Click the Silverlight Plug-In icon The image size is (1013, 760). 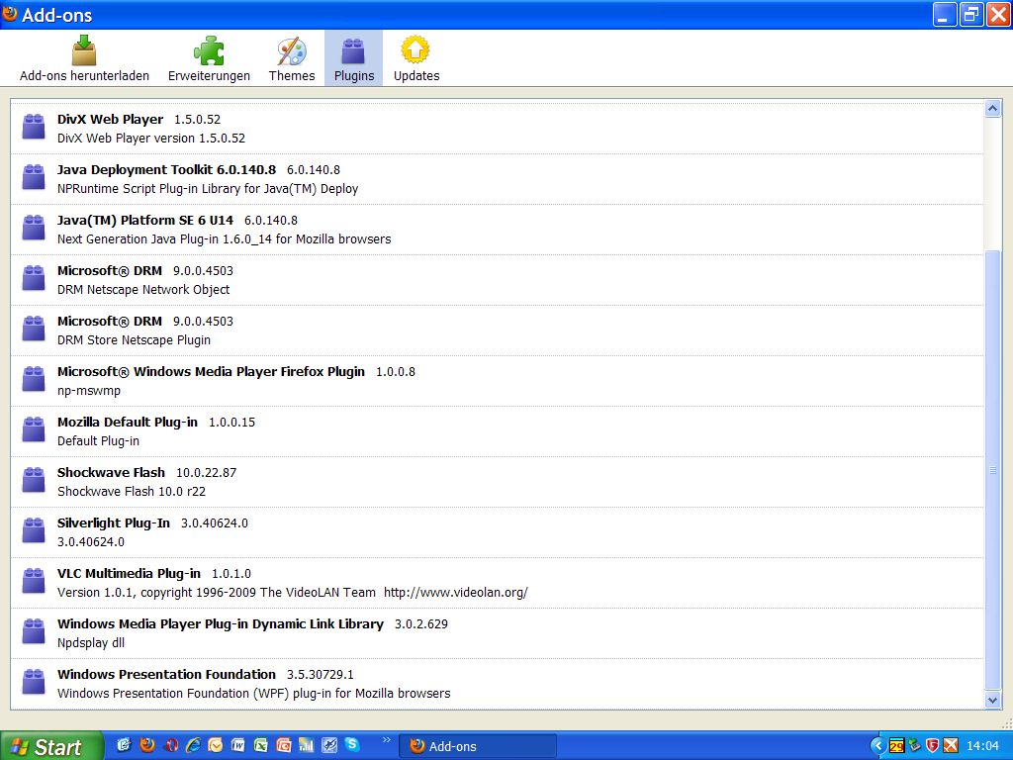pos(34,530)
